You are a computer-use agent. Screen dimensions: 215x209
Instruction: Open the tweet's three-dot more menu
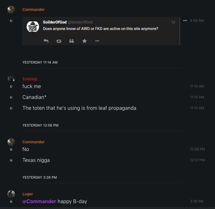pos(97,41)
